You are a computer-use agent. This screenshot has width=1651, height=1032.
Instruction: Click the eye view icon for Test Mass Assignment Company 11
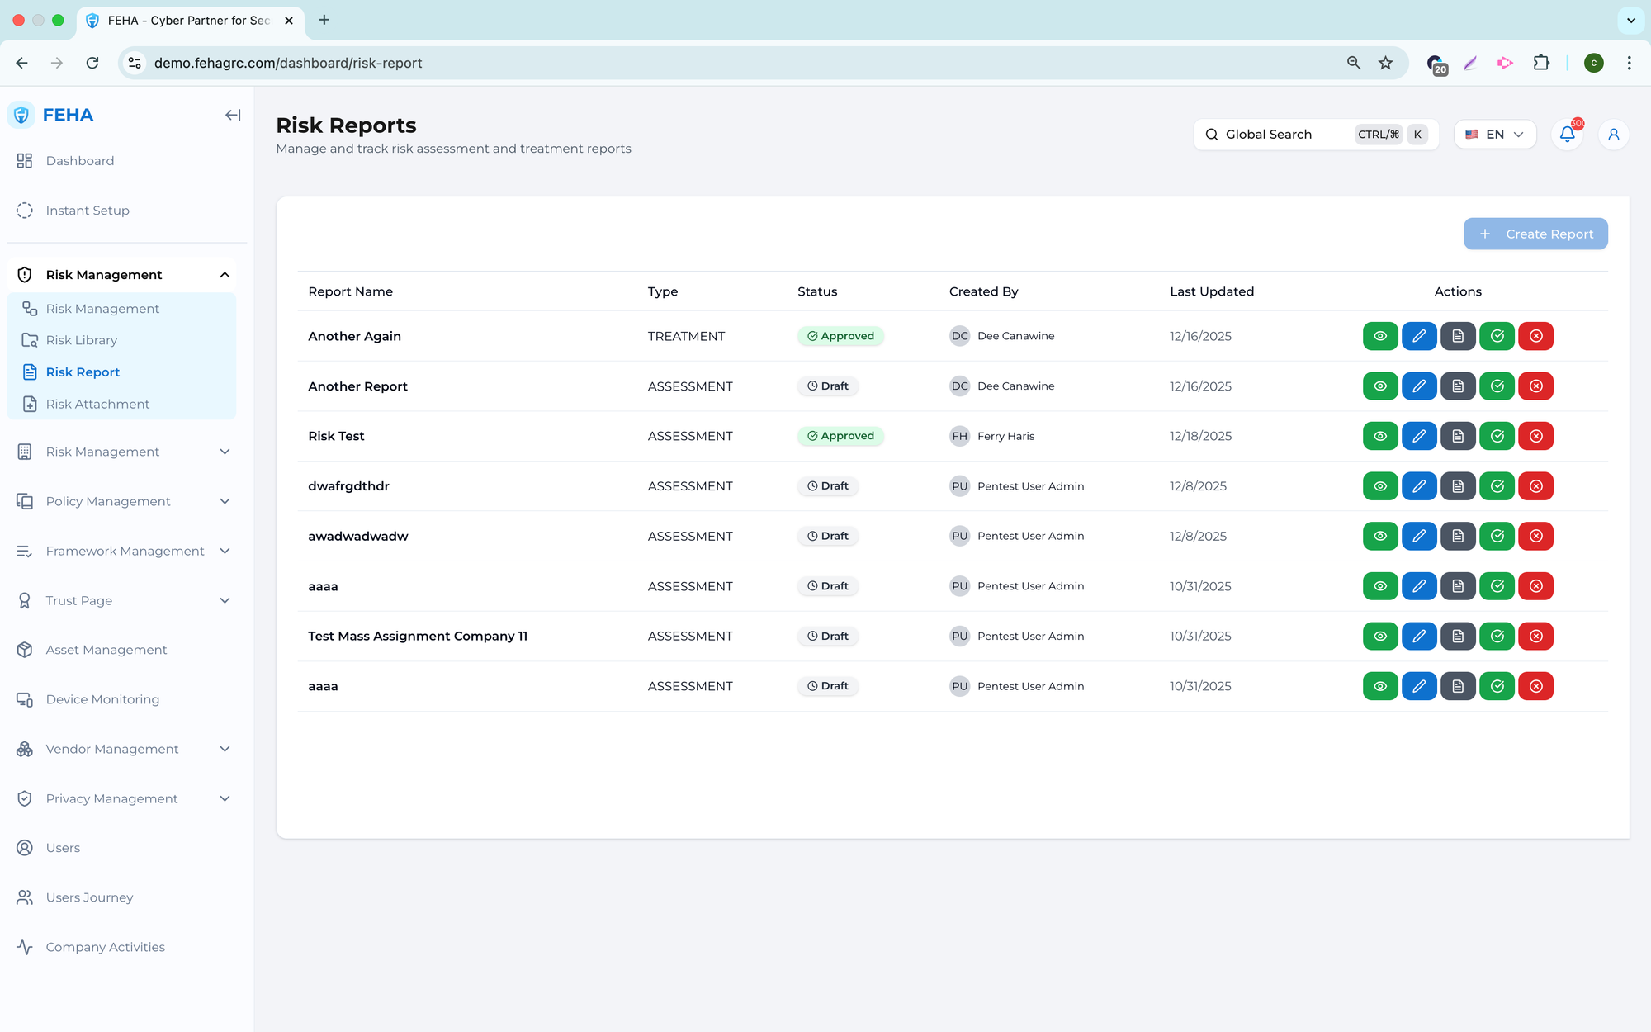1379,636
